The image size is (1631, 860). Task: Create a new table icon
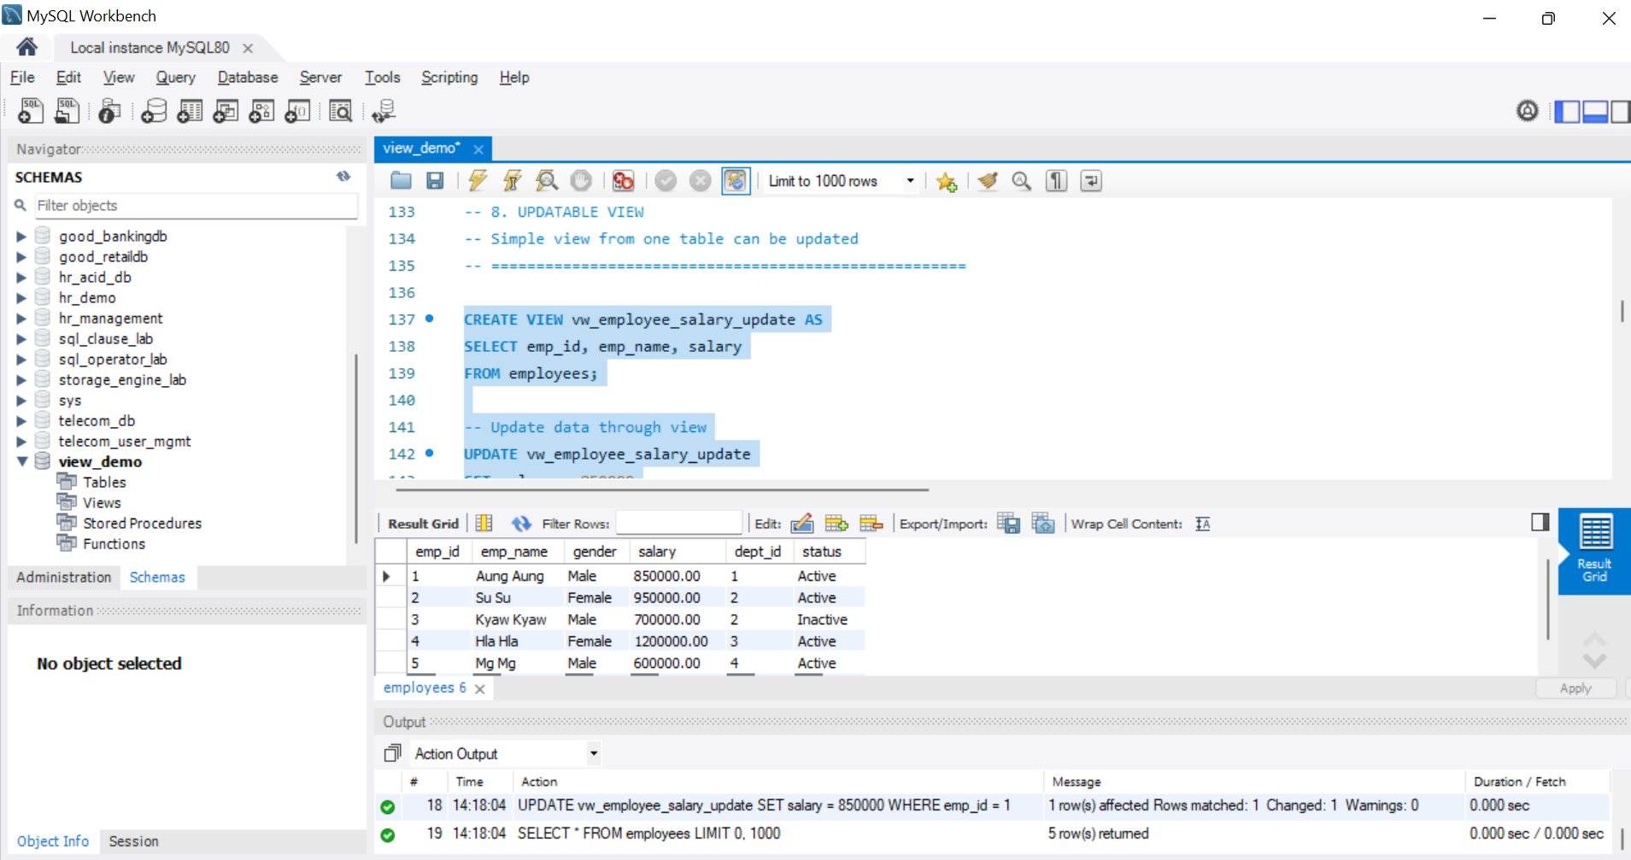pos(190,111)
